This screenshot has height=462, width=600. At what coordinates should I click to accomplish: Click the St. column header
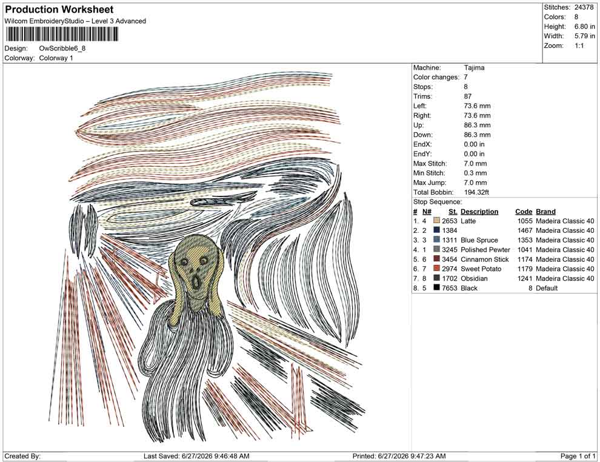coord(453,211)
